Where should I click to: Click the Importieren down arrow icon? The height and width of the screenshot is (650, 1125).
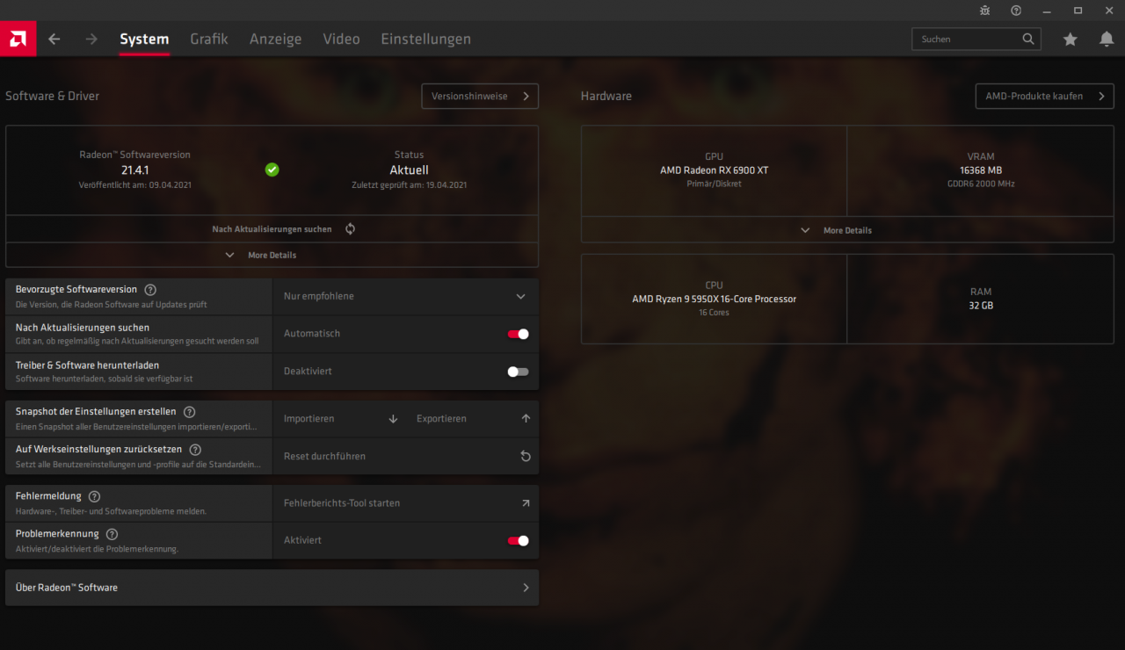pyautogui.click(x=393, y=419)
